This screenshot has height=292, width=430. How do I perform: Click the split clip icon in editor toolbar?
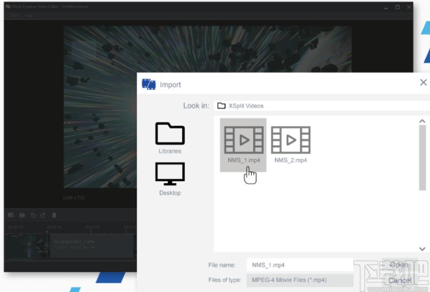pos(22,215)
